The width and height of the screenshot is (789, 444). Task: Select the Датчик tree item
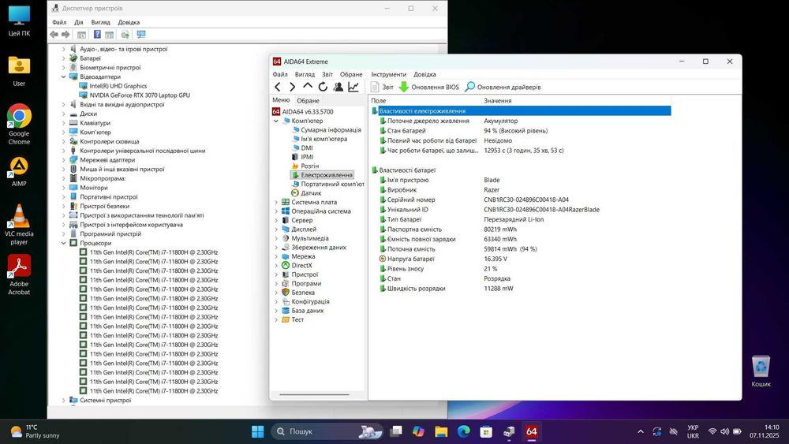[311, 193]
